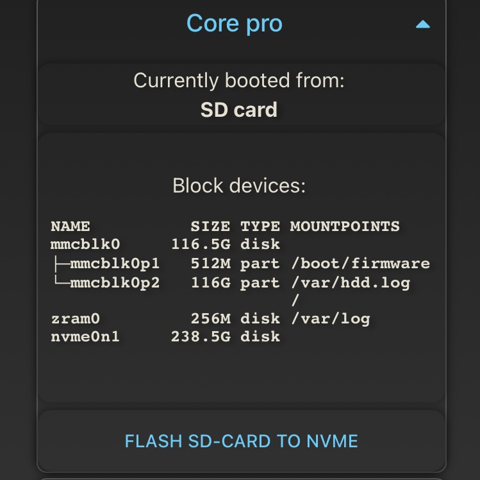
Task: Click the TYPE column header
Action: [x=260, y=226]
